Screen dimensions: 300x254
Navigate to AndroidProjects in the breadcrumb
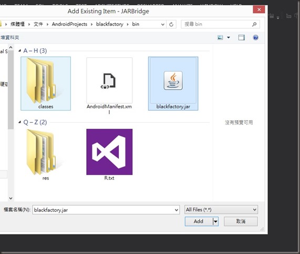point(69,24)
